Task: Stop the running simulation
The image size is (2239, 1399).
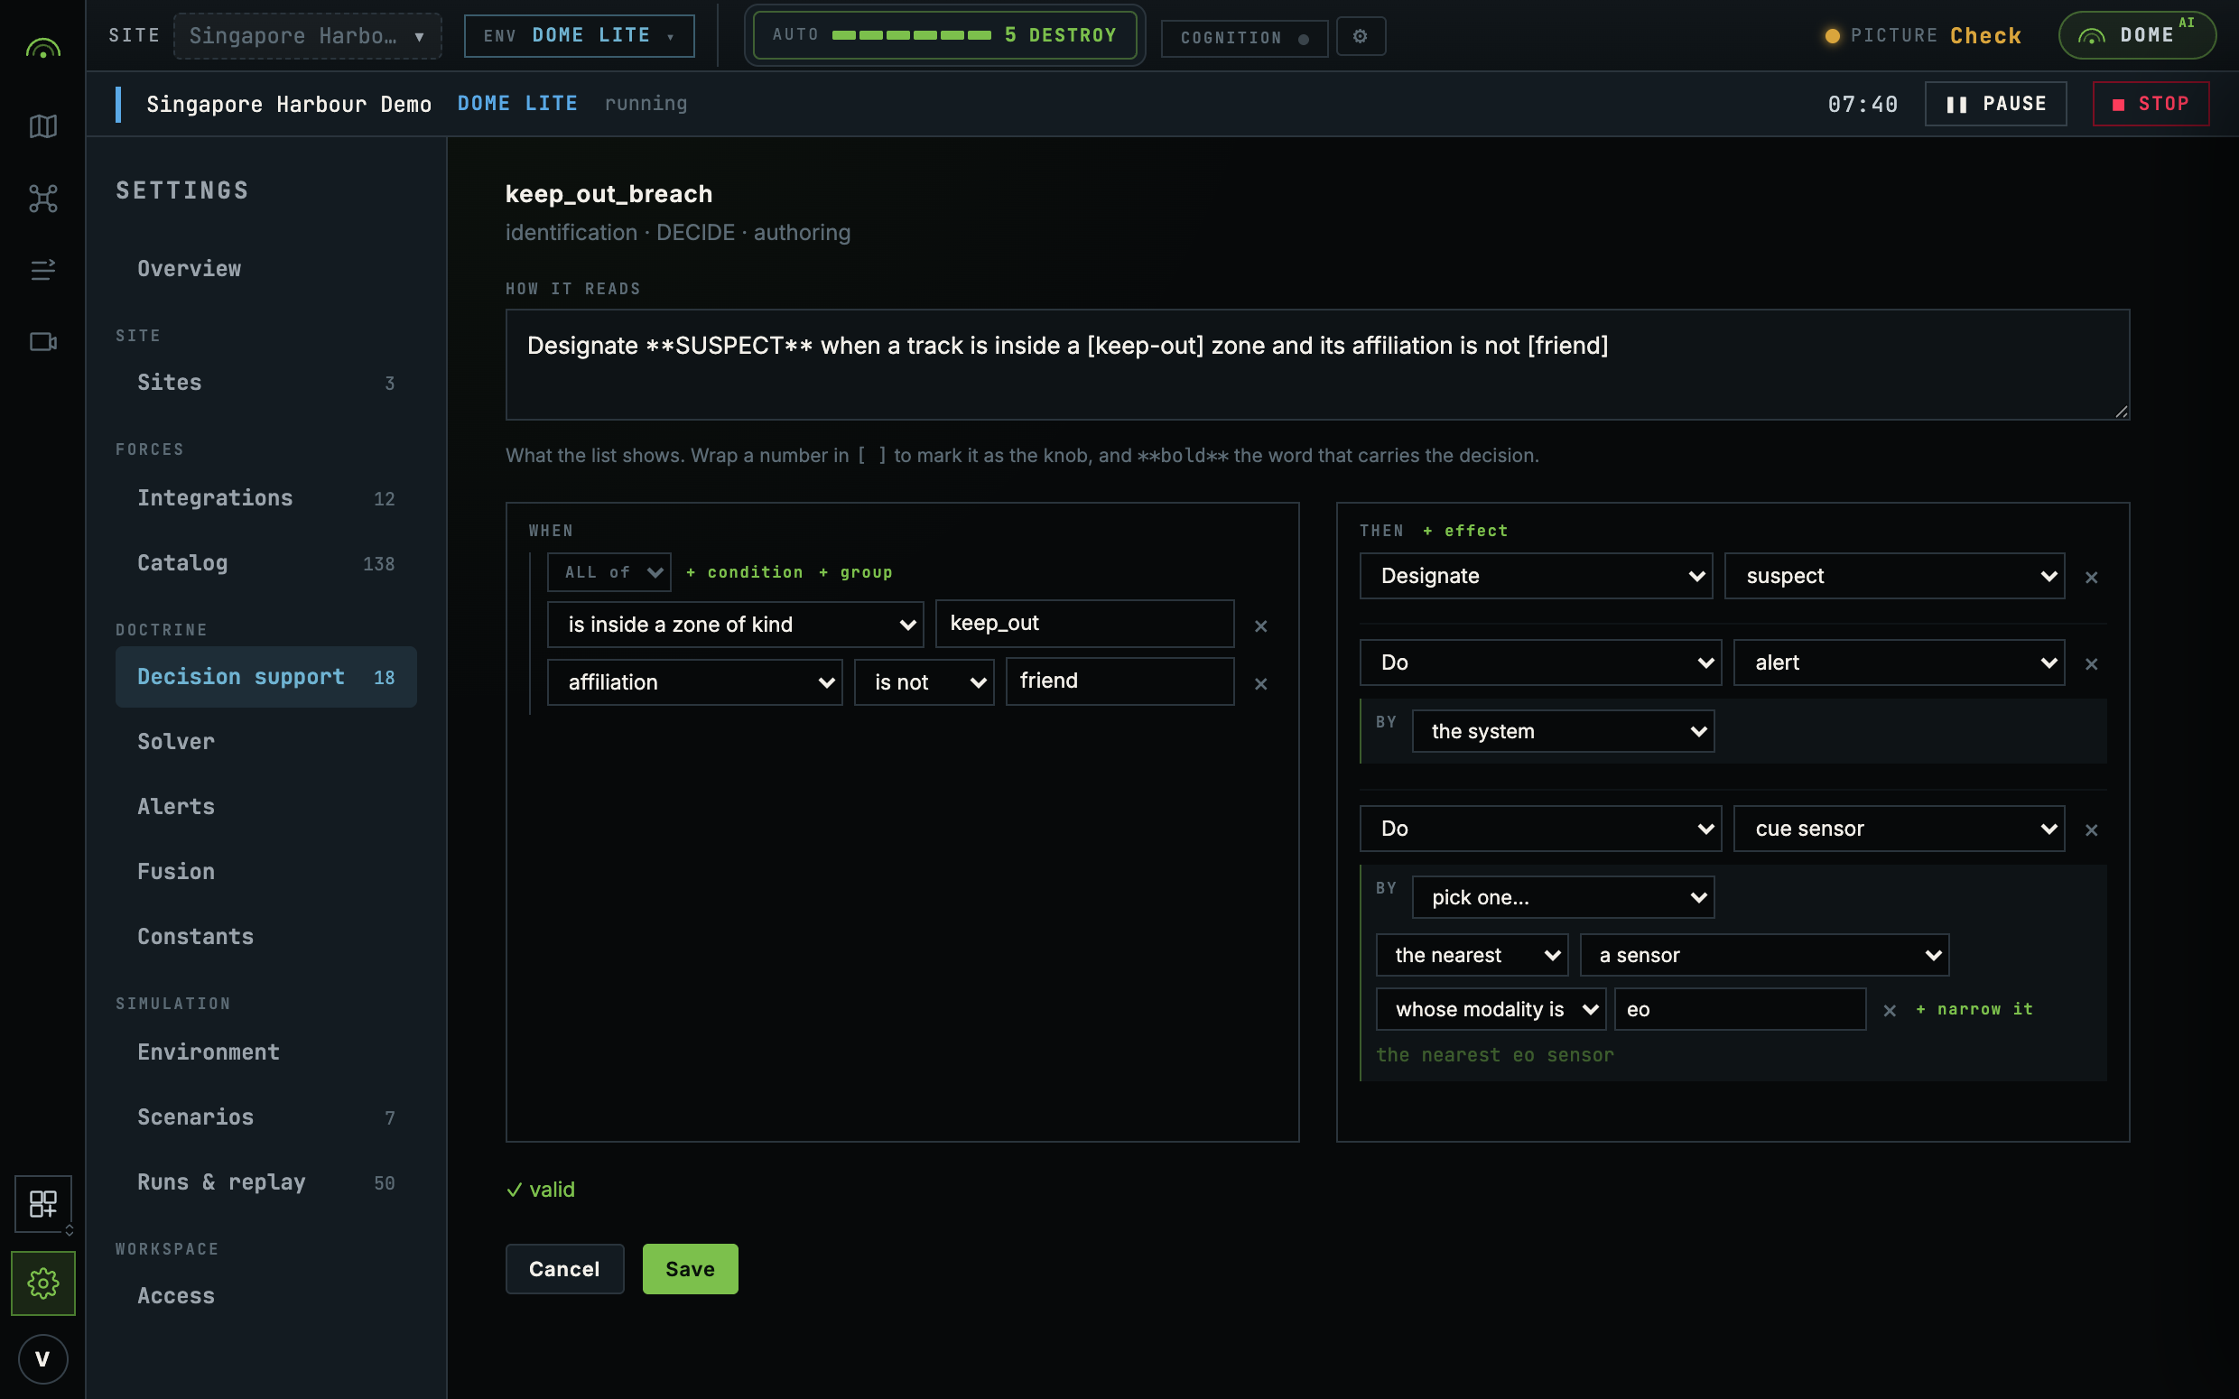Action: (2151, 104)
